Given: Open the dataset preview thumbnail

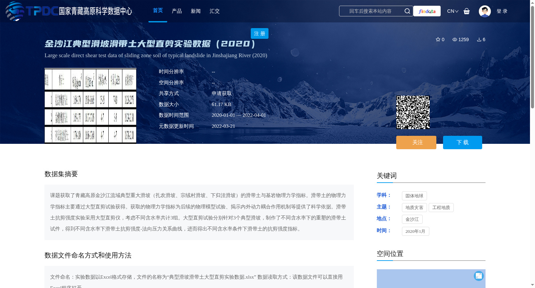Looking at the screenshot, I should coord(90,106).
